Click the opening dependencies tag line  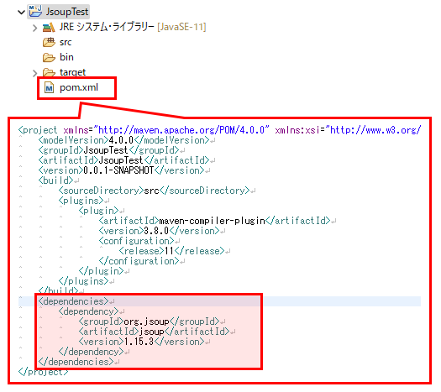pyautogui.click(x=73, y=301)
